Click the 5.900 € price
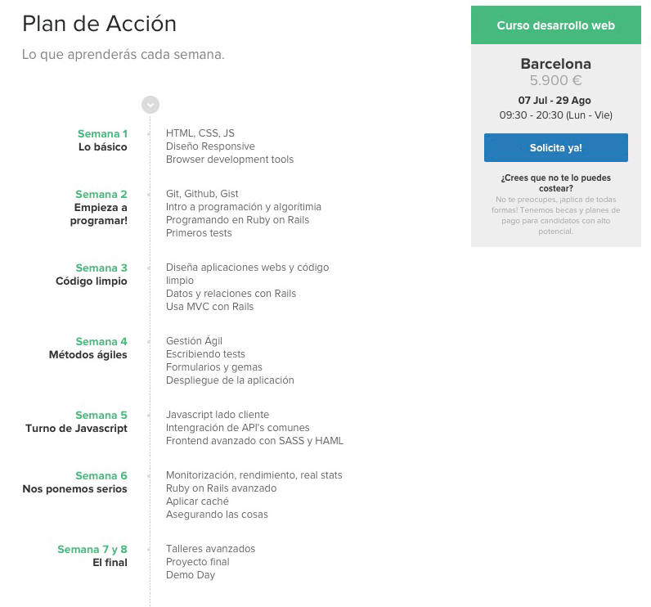The width and height of the screenshot is (651, 607). [x=555, y=80]
